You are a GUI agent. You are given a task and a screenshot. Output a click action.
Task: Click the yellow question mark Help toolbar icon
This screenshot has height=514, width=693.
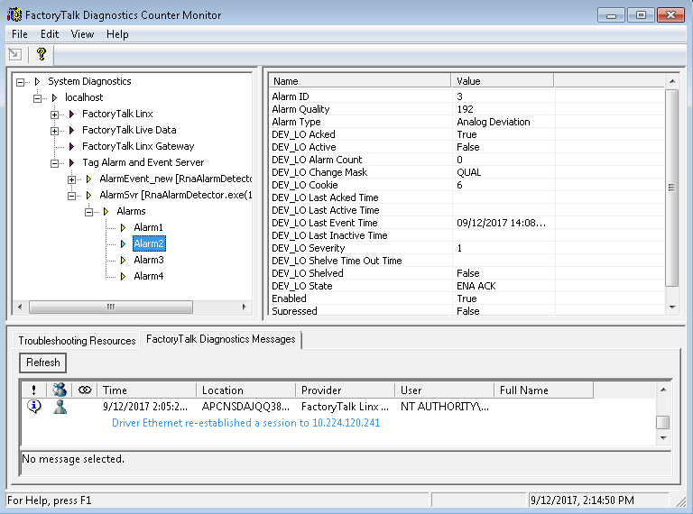pyautogui.click(x=41, y=54)
